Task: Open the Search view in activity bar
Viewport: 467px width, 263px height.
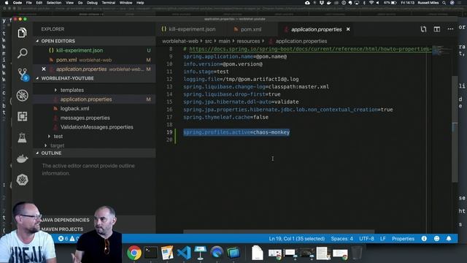Action: click(22, 53)
